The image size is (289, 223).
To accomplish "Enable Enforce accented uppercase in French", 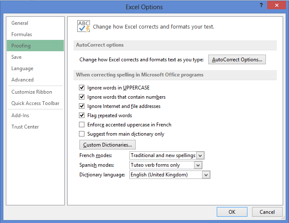I will 81,125.
